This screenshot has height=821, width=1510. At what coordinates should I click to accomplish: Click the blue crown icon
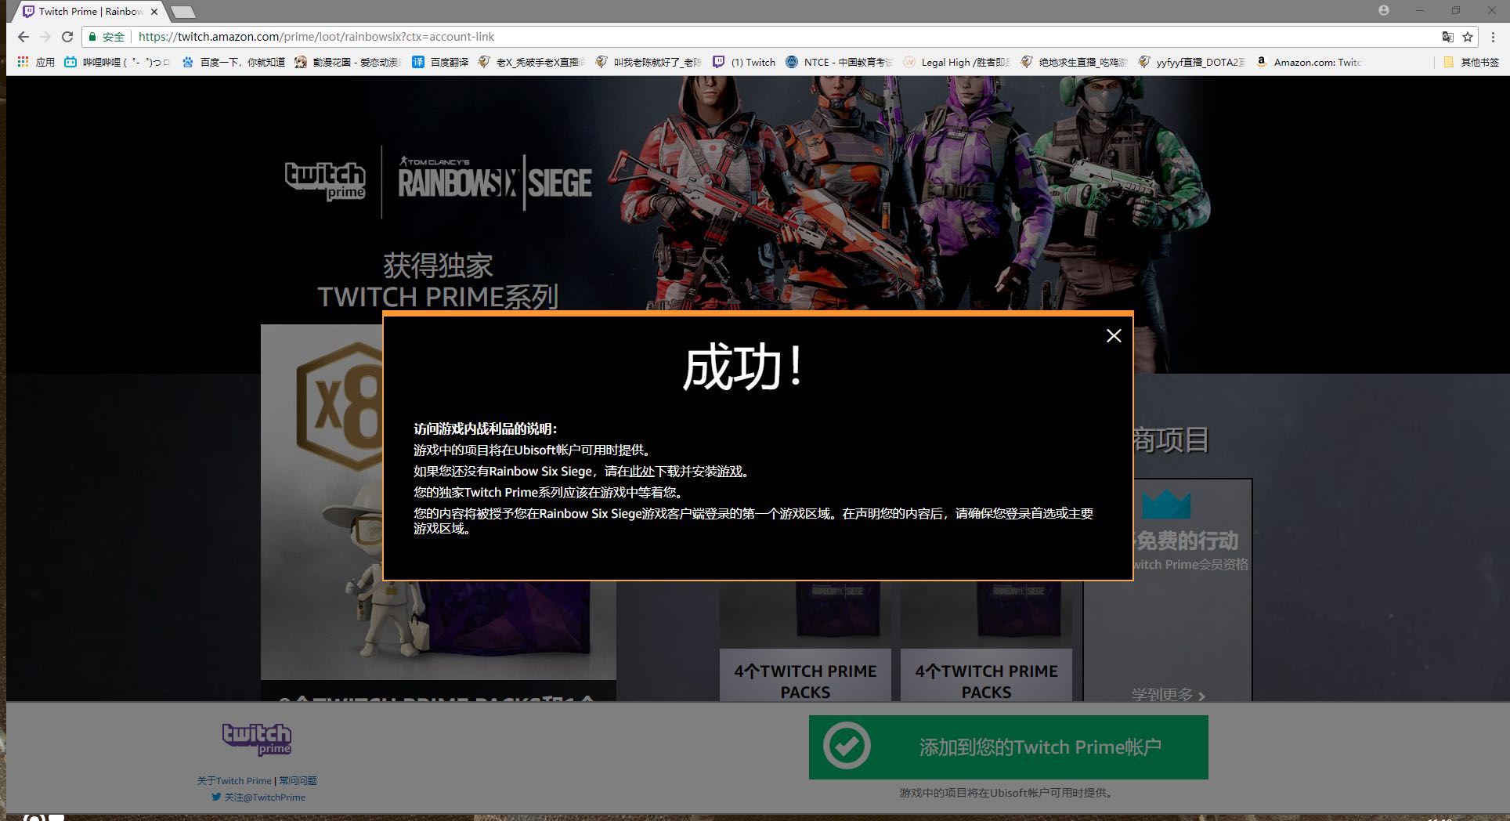pos(1166,505)
